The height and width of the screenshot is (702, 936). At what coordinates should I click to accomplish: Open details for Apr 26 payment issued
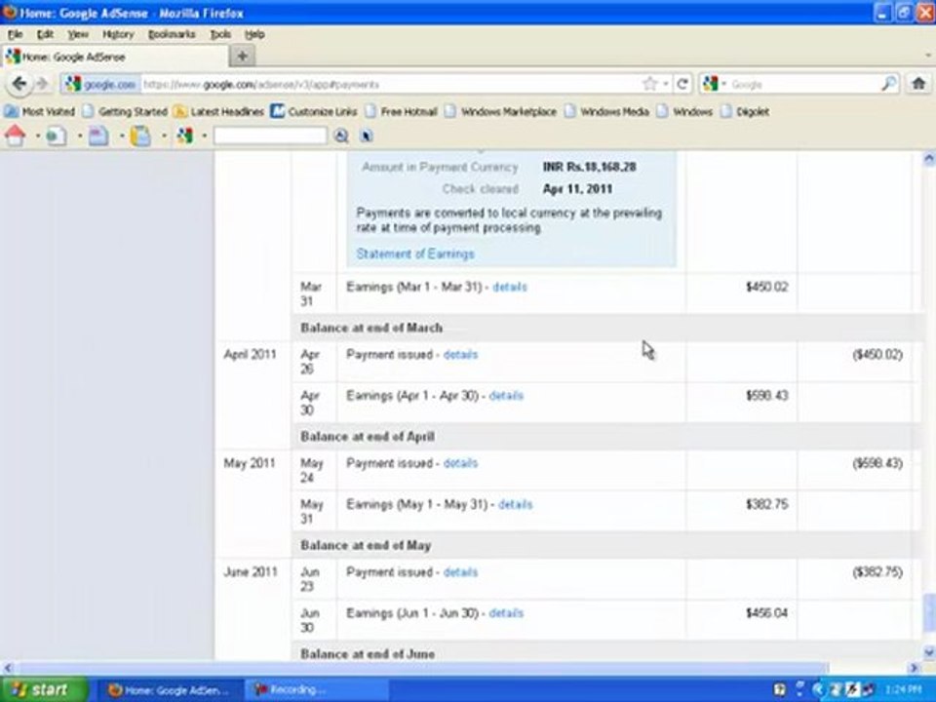(460, 355)
